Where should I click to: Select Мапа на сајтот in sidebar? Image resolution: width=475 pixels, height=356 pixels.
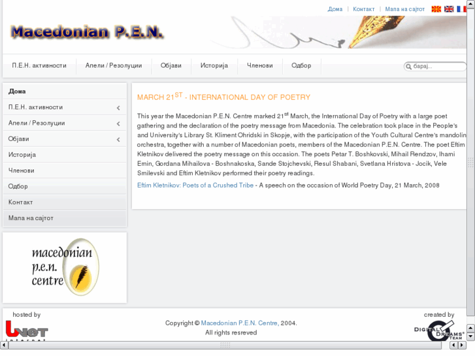65,218
